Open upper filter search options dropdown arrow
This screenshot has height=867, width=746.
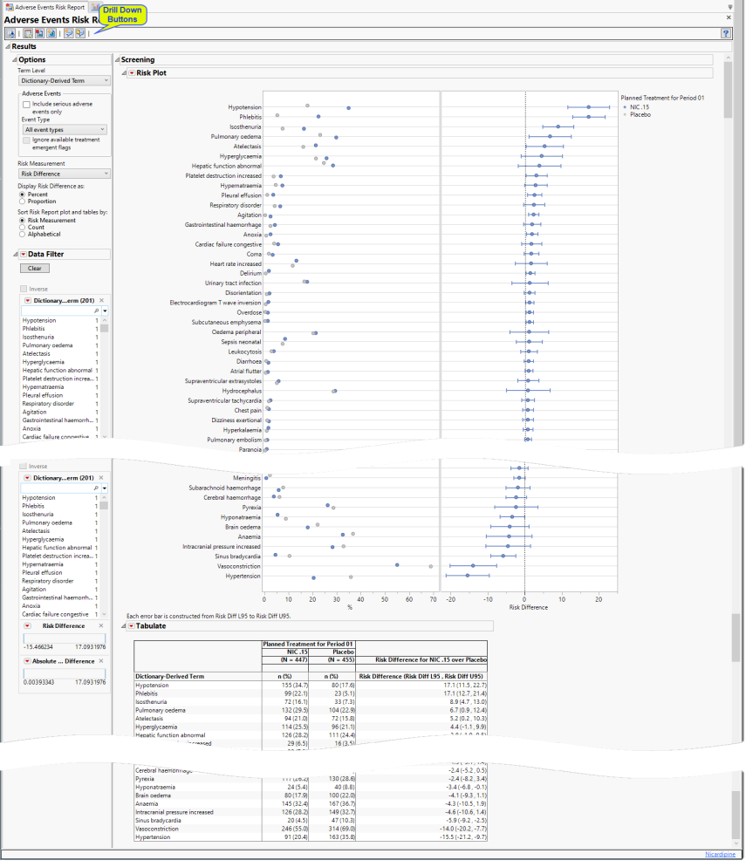105,311
